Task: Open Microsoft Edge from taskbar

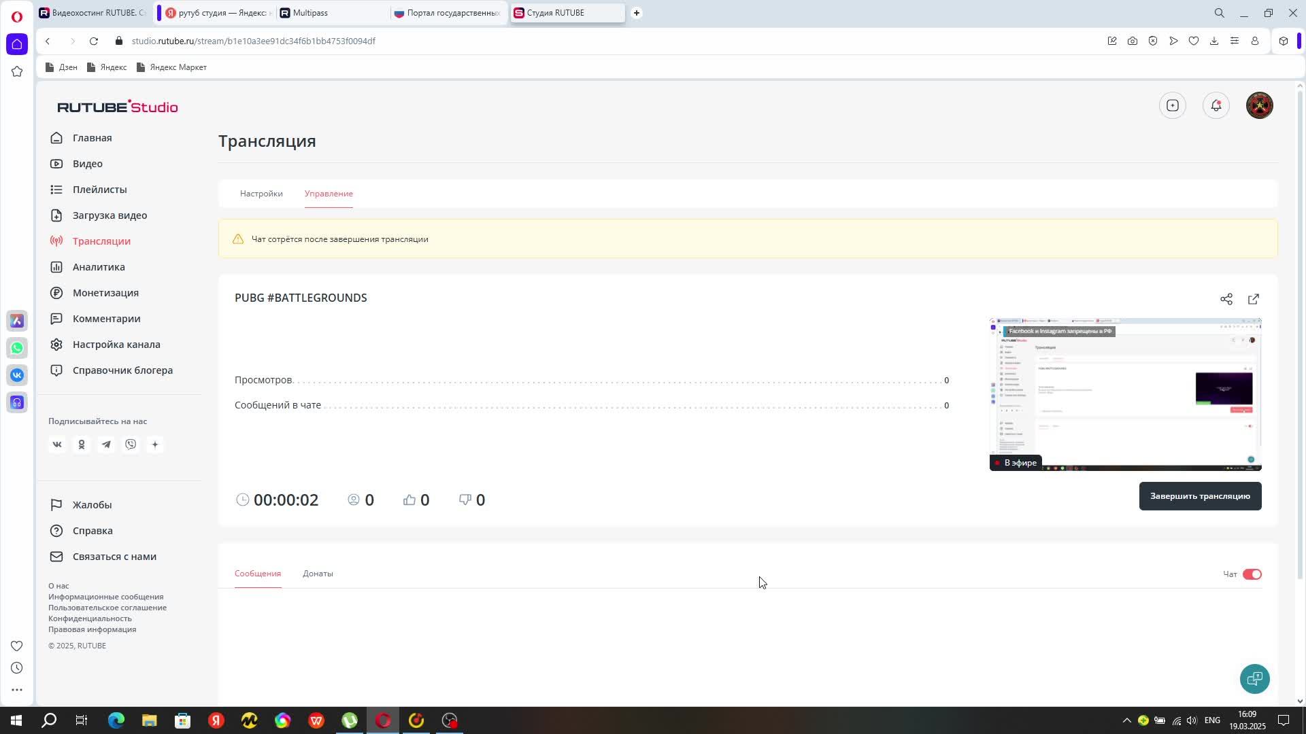Action: coord(116,720)
